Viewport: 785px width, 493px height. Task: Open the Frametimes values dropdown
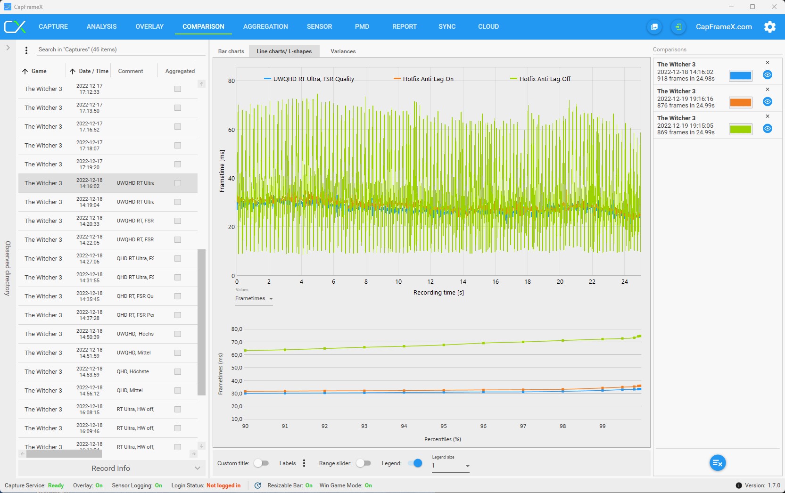[x=254, y=299]
